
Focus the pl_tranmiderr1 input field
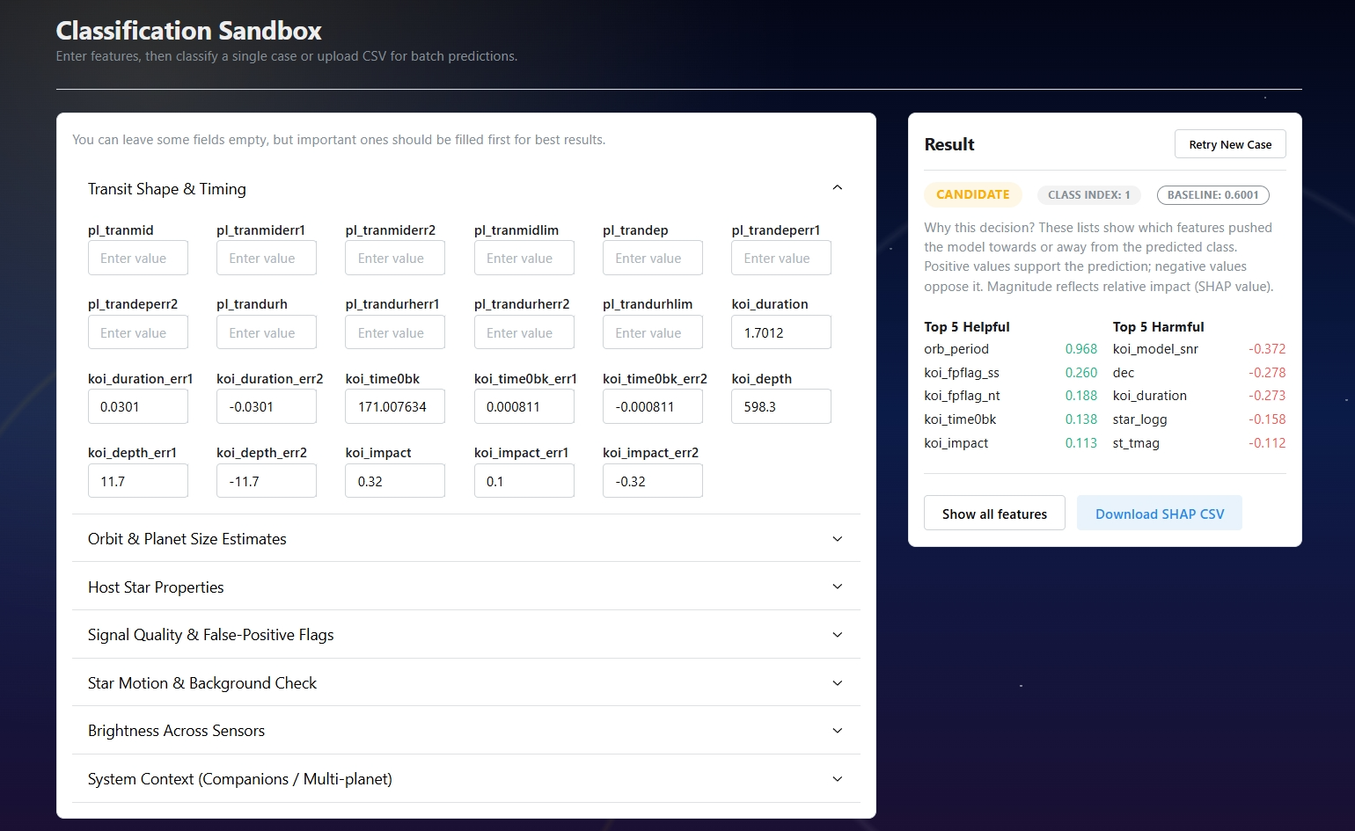coord(267,259)
